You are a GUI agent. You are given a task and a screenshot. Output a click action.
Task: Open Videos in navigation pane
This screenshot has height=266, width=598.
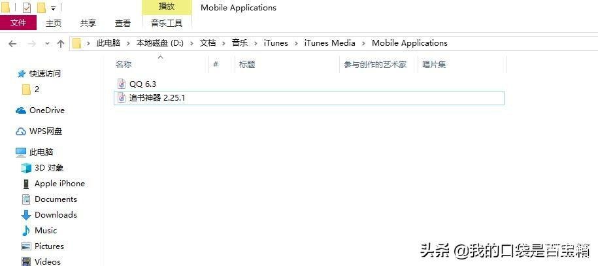[x=48, y=261]
